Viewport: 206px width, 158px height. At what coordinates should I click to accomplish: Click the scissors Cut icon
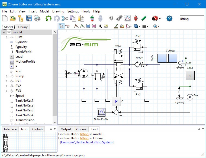[x=65, y=18]
